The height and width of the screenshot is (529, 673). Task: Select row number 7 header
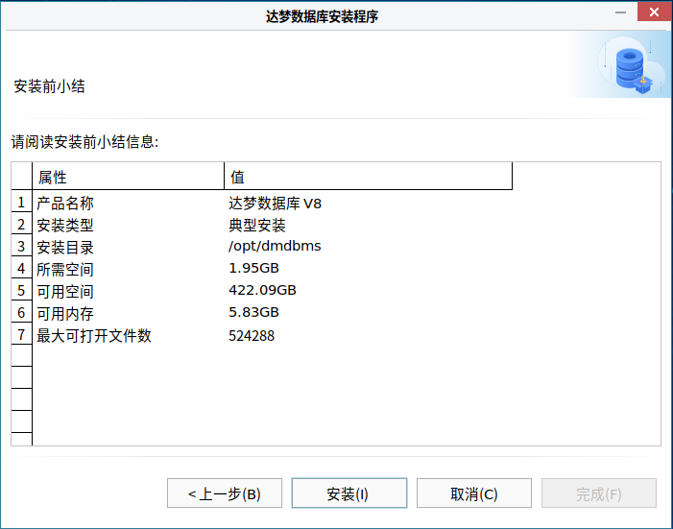(x=21, y=334)
